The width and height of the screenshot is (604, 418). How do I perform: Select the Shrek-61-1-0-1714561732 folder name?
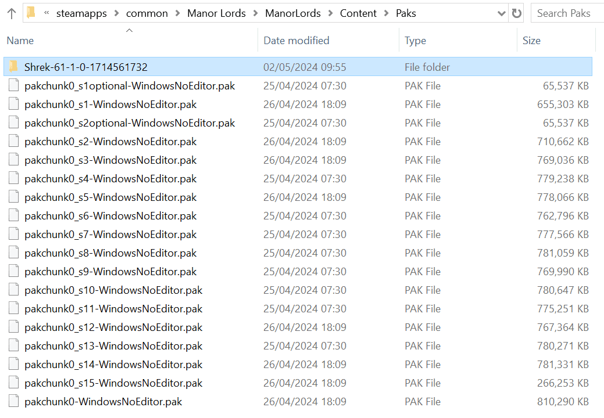pos(86,67)
